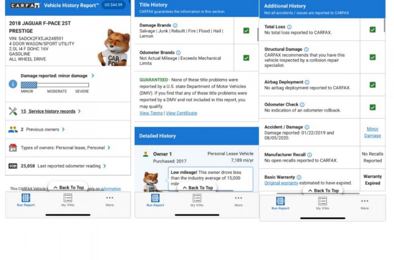Click the wrench service history icon
394x260 pixels.
click(x=13, y=111)
